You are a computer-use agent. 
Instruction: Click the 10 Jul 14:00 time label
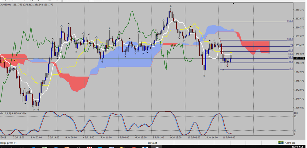[x=211, y=138]
